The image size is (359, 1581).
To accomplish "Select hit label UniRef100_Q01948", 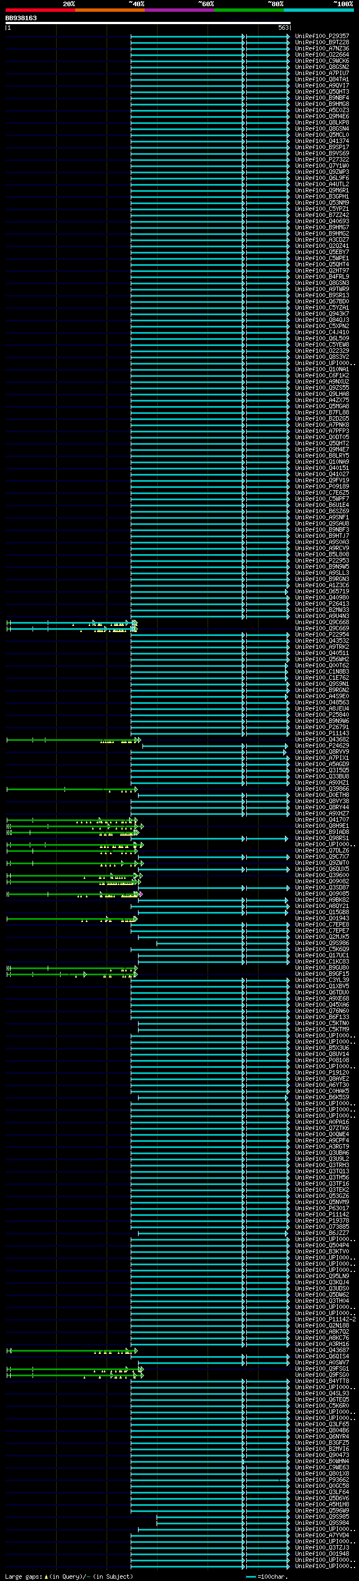I will tap(322, 1554).
